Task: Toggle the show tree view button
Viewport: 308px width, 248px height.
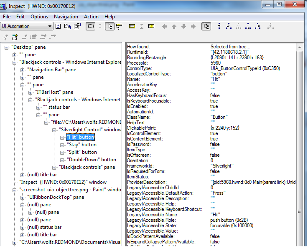Action: 206,26
